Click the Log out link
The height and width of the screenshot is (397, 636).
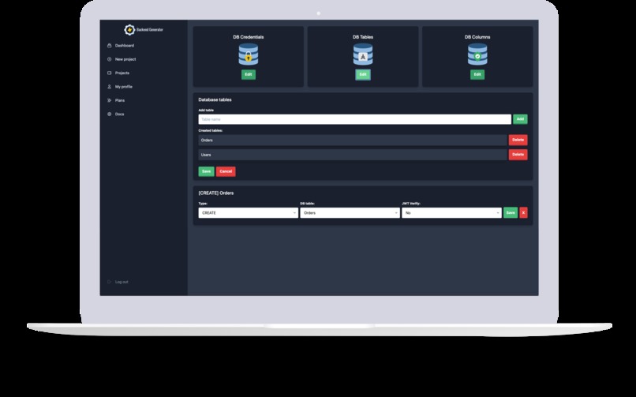click(122, 282)
